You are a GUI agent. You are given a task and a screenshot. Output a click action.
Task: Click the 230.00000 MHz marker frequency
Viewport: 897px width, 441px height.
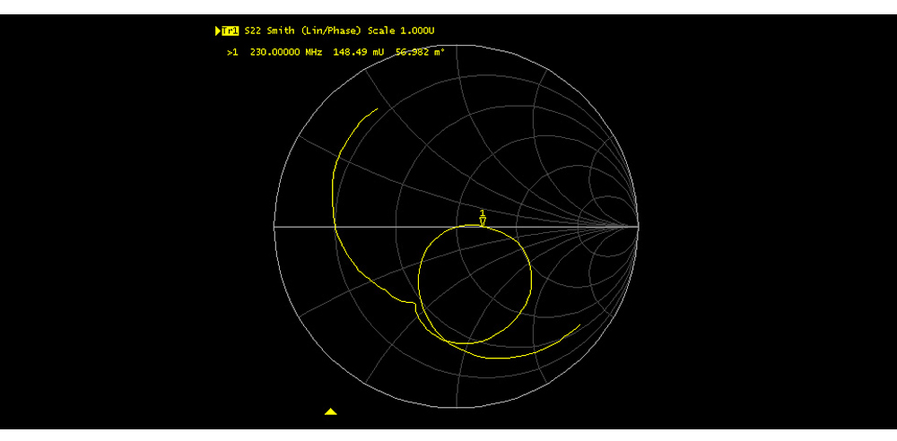point(286,53)
